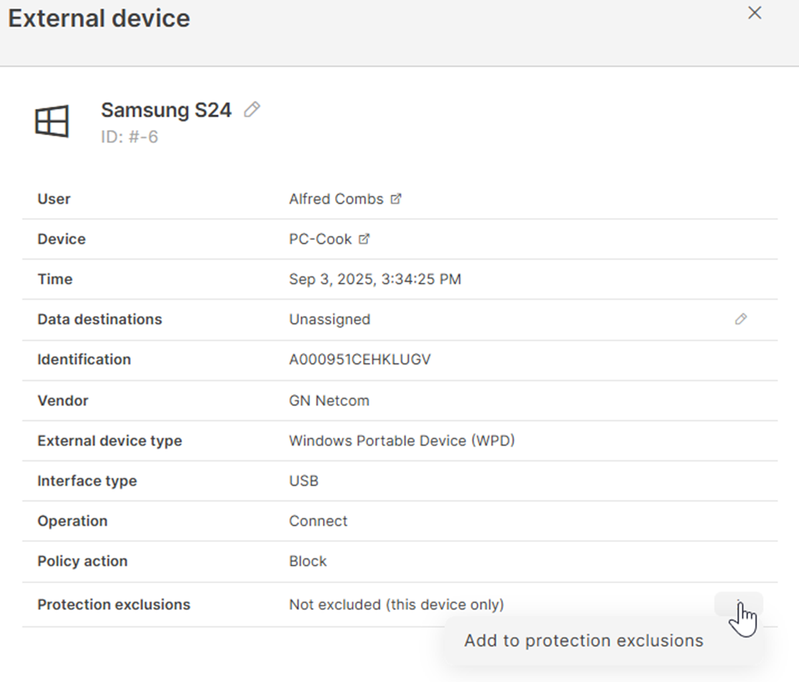Click the identification value A000951CEHKLUGV

[x=359, y=359]
